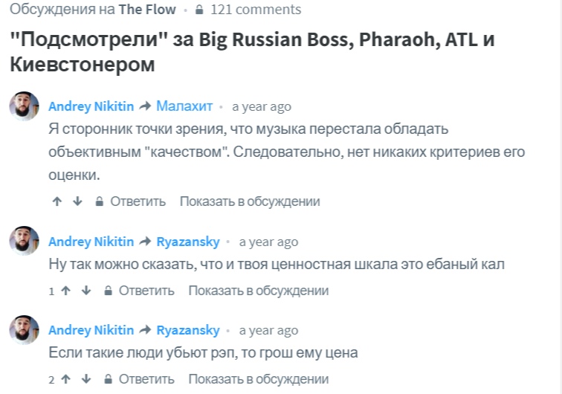Viewport: 562px width, 394px height.
Task: Open the avatar on the third comment
Action: point(24,329)
